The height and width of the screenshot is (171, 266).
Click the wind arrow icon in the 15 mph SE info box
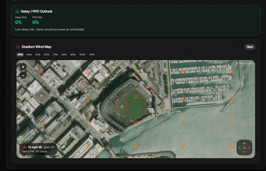[25, 147]
